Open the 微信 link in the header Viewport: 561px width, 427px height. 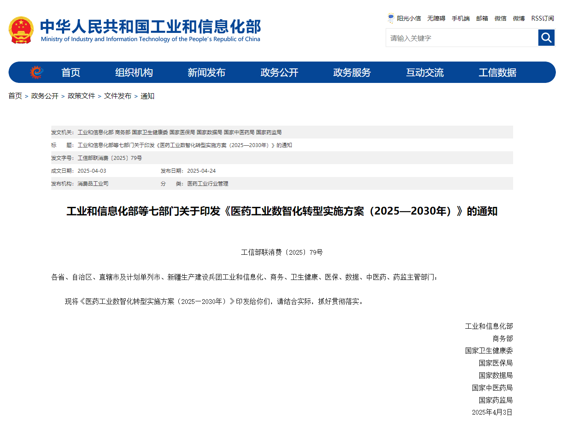point(500,18)
